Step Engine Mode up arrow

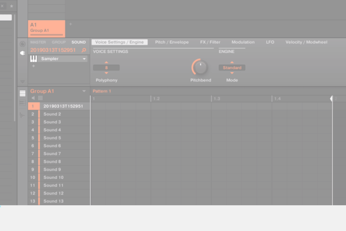click(x=232, y=62)
